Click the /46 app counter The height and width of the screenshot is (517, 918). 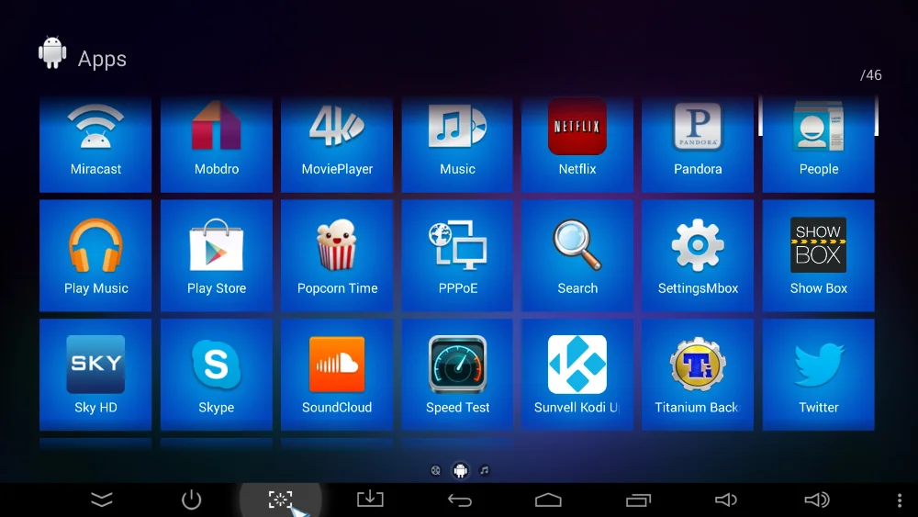[x=870, y=75]
